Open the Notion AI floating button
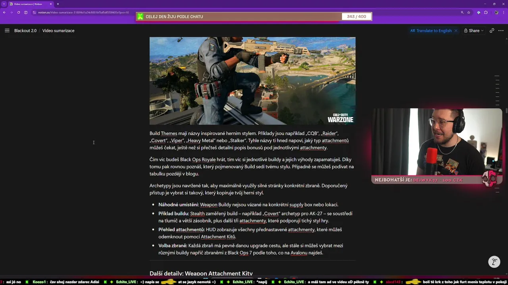Image resolution: width=508 pixels, height=285 pixels. pyautogui.click(x=494, y=262)
